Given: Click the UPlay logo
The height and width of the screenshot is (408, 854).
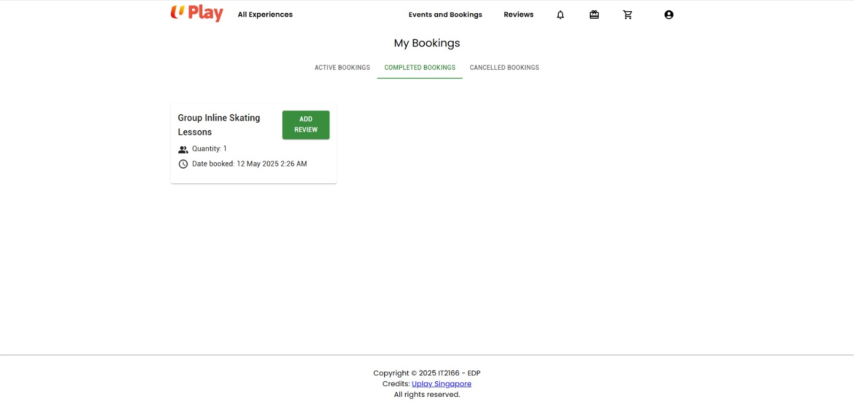Looking at the screenshot, I should pyautogui.click(x=196, y=13).
